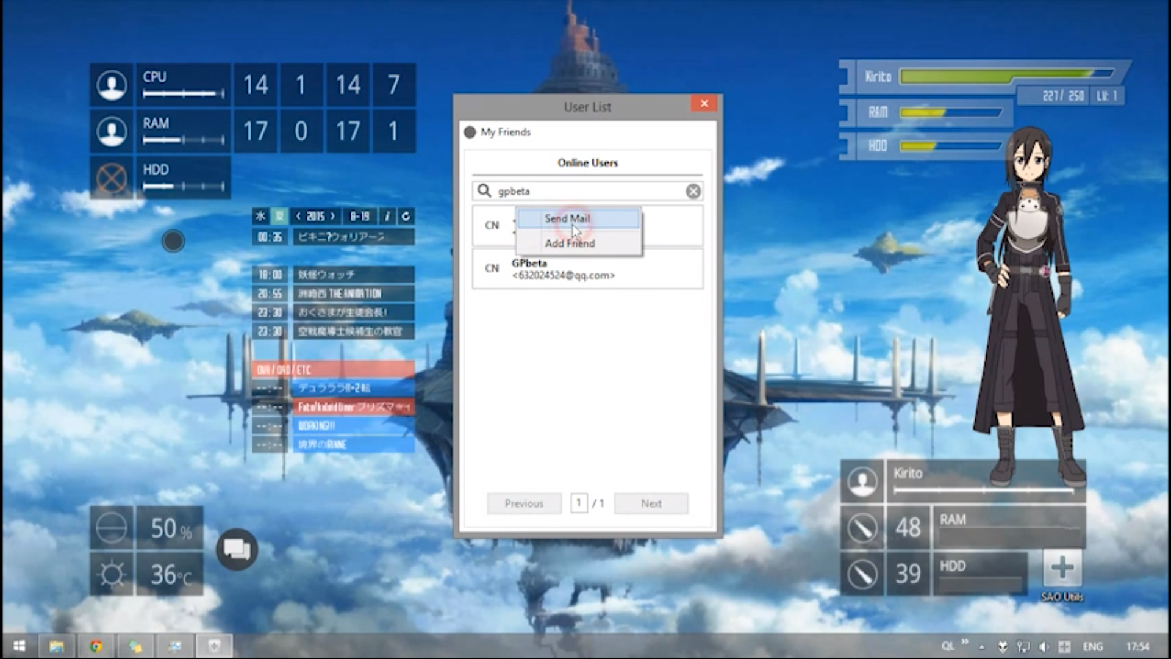Click the crossed-circle HDD icon
This screenshot has width=1171, height=659.
point(111,178)
